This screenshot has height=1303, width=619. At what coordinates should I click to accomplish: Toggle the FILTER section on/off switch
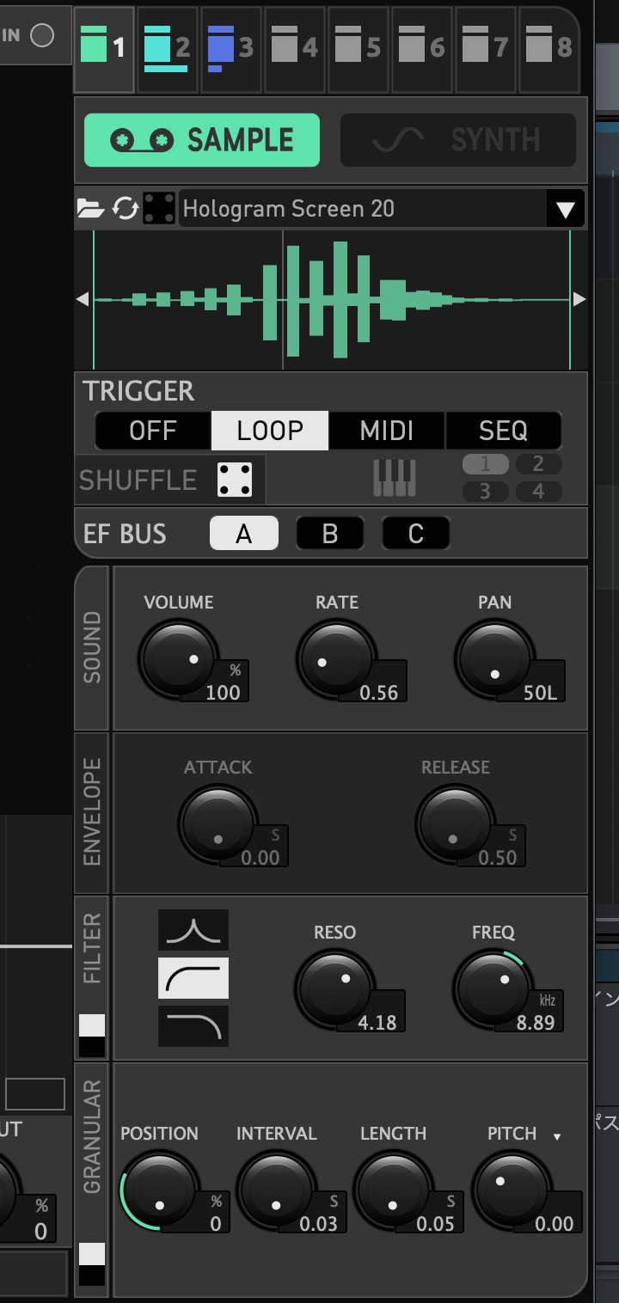pos(92,1036)
